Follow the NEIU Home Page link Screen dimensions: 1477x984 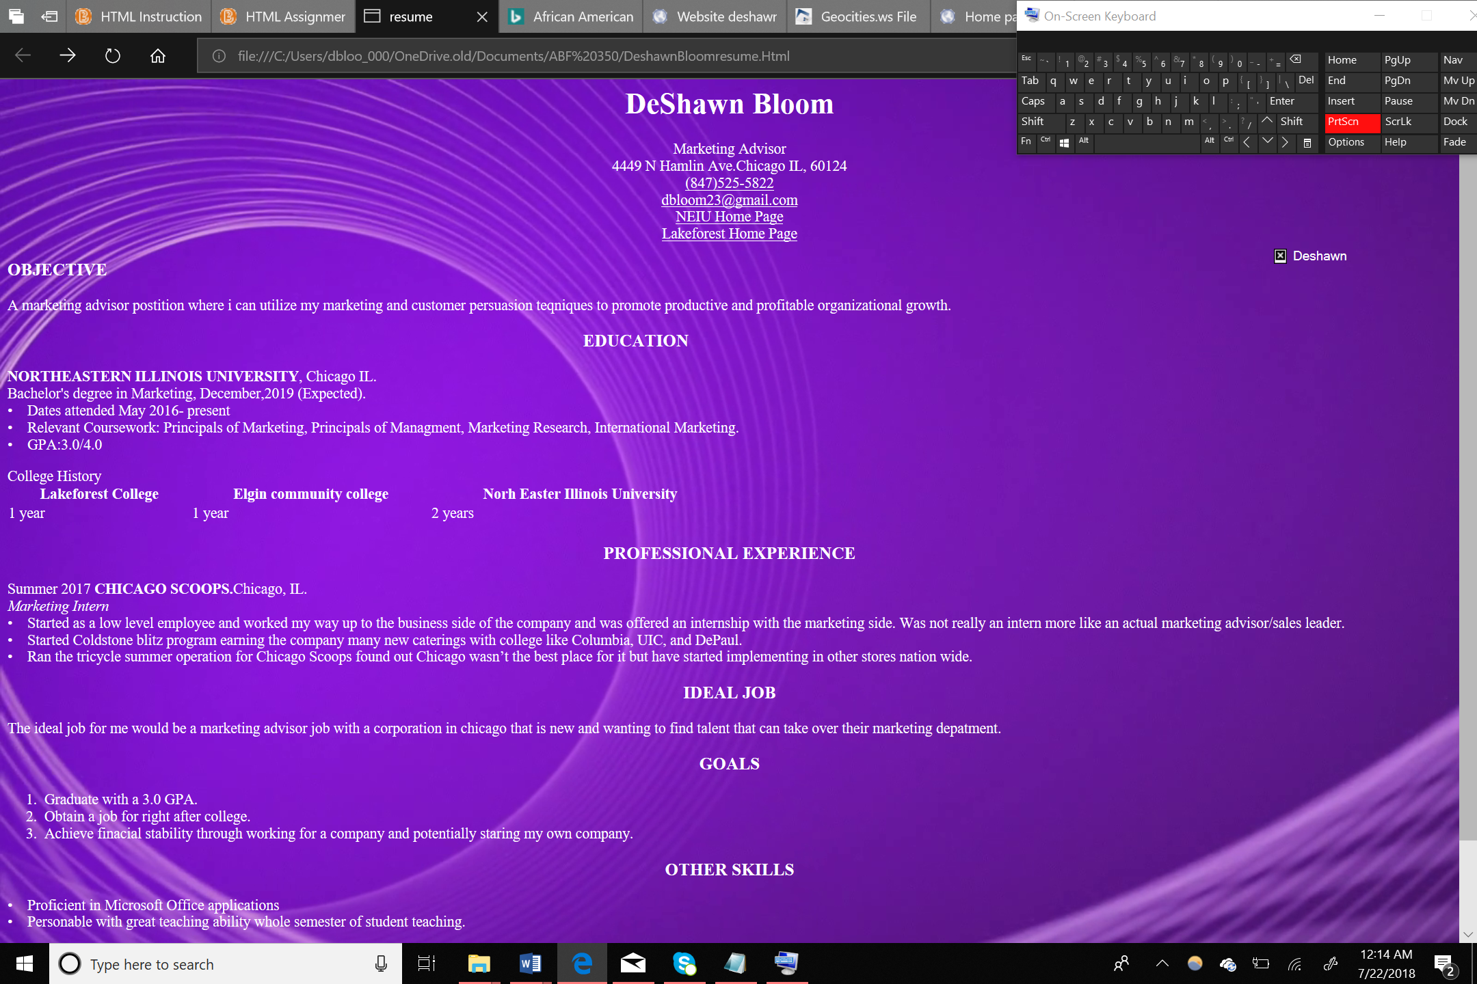point(729,217)
